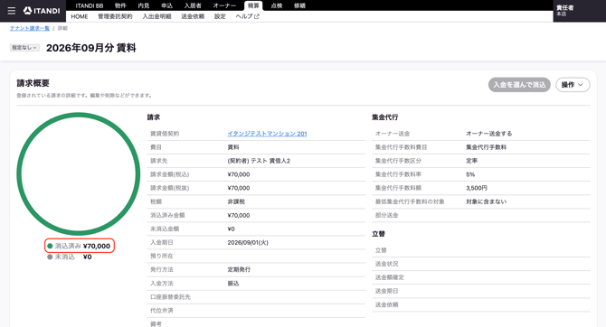Click the 未消込金額 value ¥0
The height and width of the screenshot is (327, 606).
pos(231,229)
